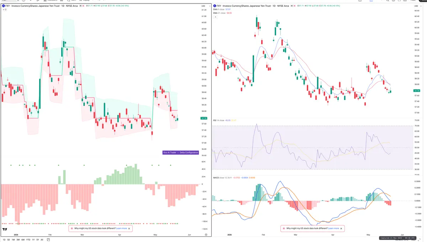Select the RSI 14 close legend entry
427x242 pixels.
[219, 120]
